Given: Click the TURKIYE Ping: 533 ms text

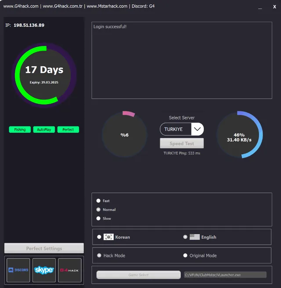Looking at the screenshot, I should point(182,153).
